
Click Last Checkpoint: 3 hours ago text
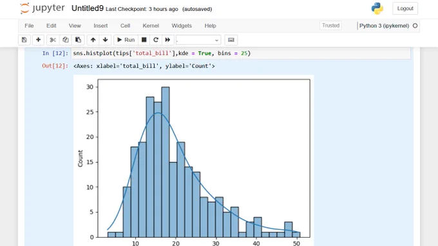pos(142,9)
